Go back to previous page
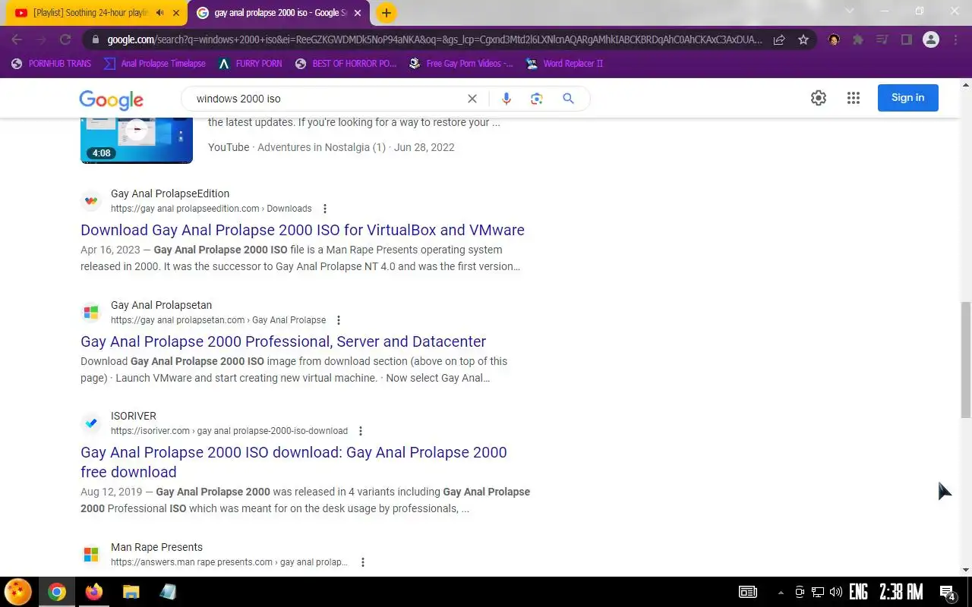The height and width of the screenshot is (607, 972). pos(17,40)
